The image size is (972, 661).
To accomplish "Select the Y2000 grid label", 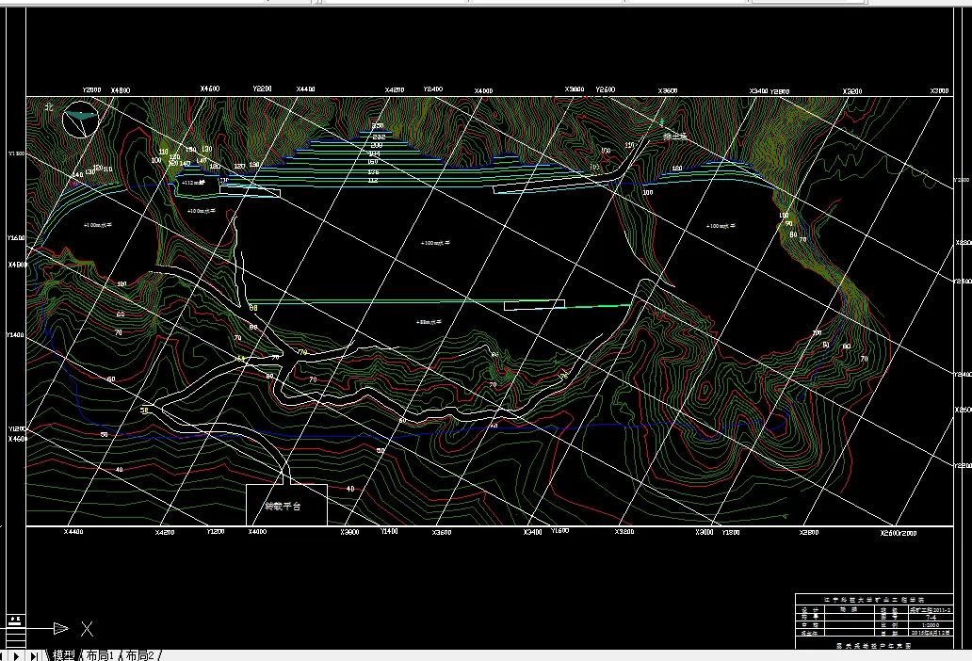I will tap(91, 89).
